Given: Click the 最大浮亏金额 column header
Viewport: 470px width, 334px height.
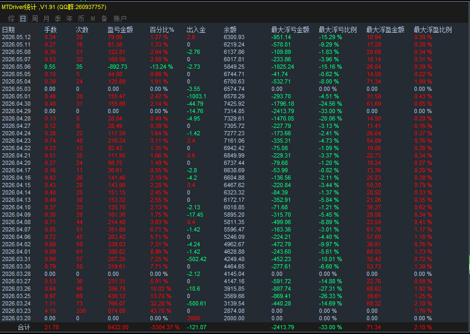Looking at the screenshot, I should tap(290, 30).
